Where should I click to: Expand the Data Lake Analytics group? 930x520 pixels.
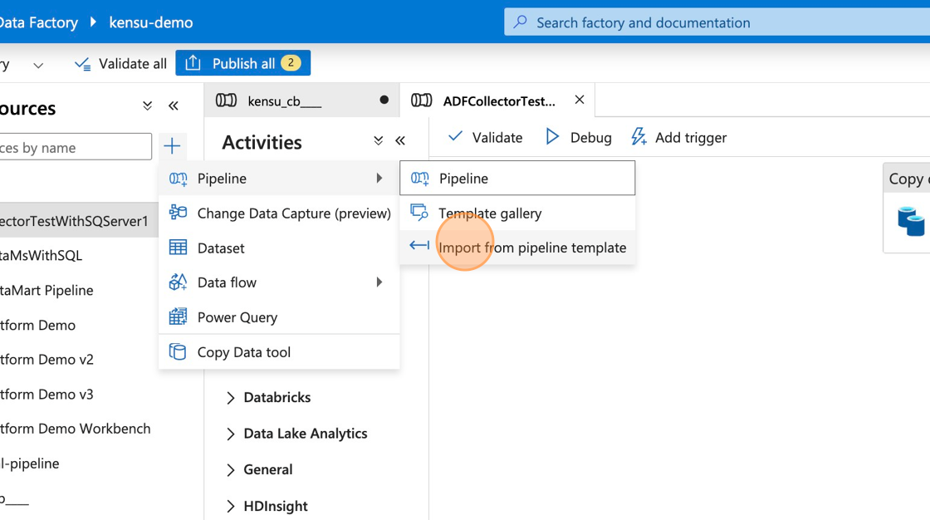[231, 434]
